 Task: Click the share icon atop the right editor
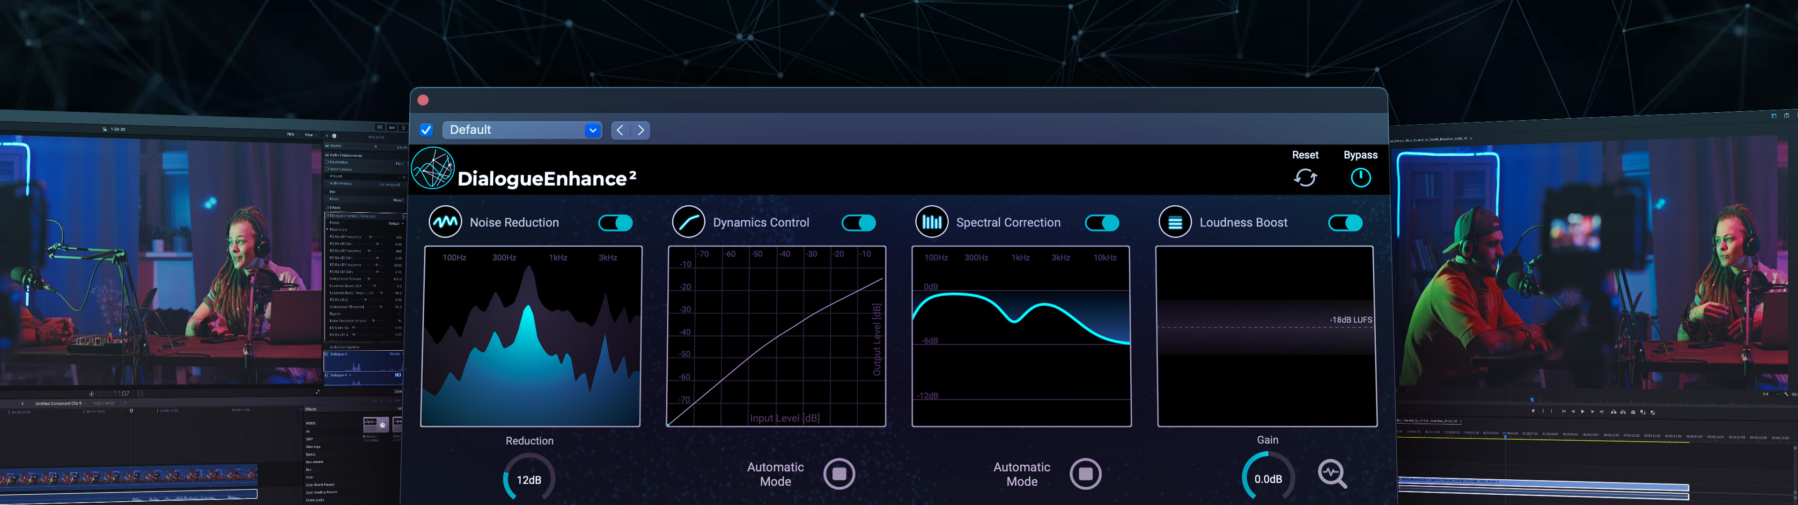point(1787,116)
